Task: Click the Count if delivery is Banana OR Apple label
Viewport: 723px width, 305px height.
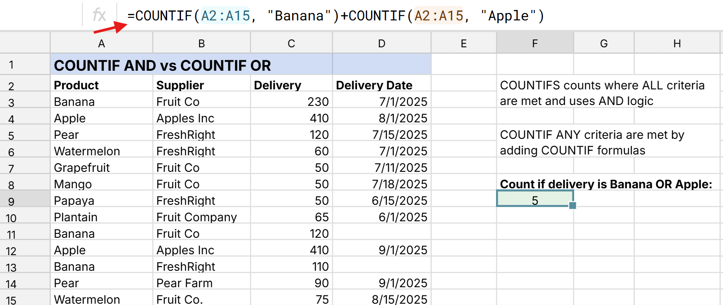Action: click(606, 184)
